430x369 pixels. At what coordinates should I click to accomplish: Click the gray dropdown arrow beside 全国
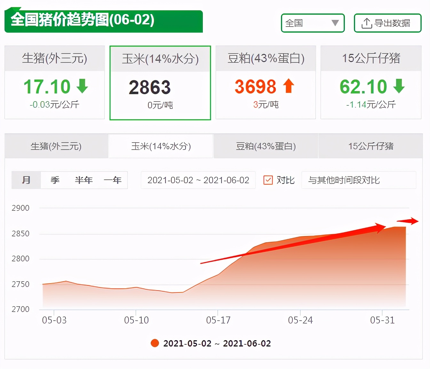coord(335,23)
